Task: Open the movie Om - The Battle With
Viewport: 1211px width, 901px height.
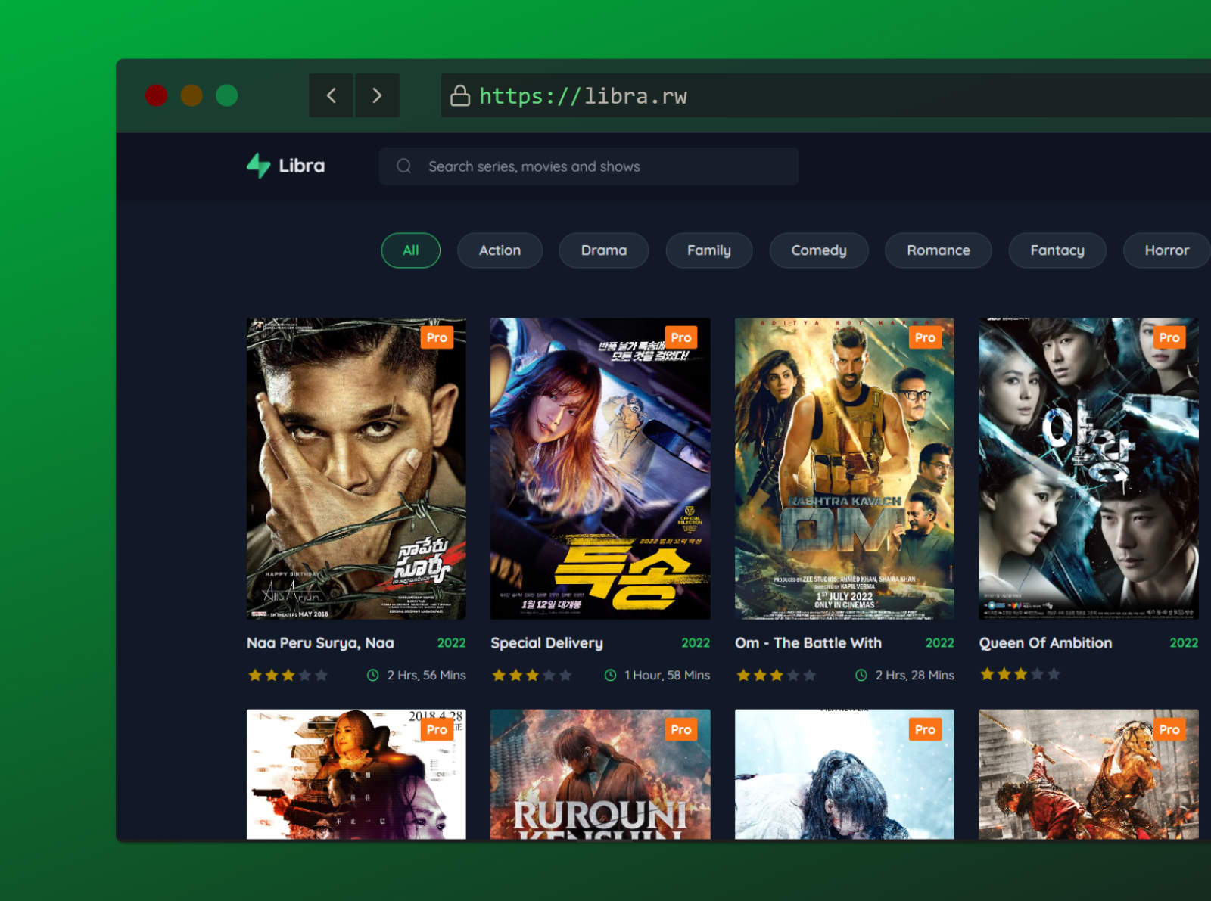Action: [843, 468]
